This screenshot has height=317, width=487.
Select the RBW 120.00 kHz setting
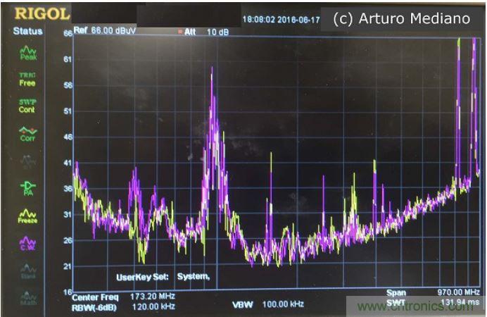click(125, 307)
